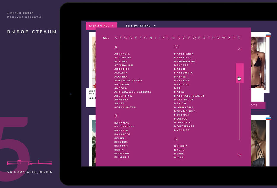The image size is (277, 188).
Task: Select Andorra entry
Action: click(122, 84)
